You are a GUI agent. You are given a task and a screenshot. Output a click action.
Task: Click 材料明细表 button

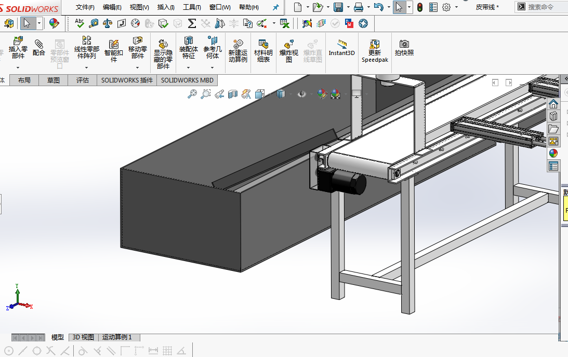263,51
